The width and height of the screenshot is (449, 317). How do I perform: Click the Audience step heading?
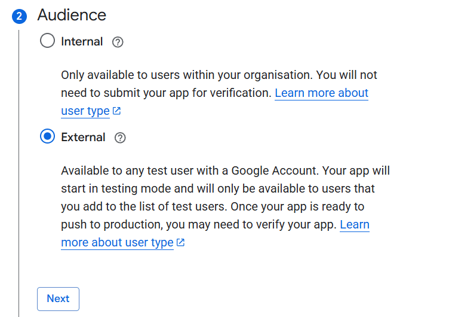coord(72,15)
